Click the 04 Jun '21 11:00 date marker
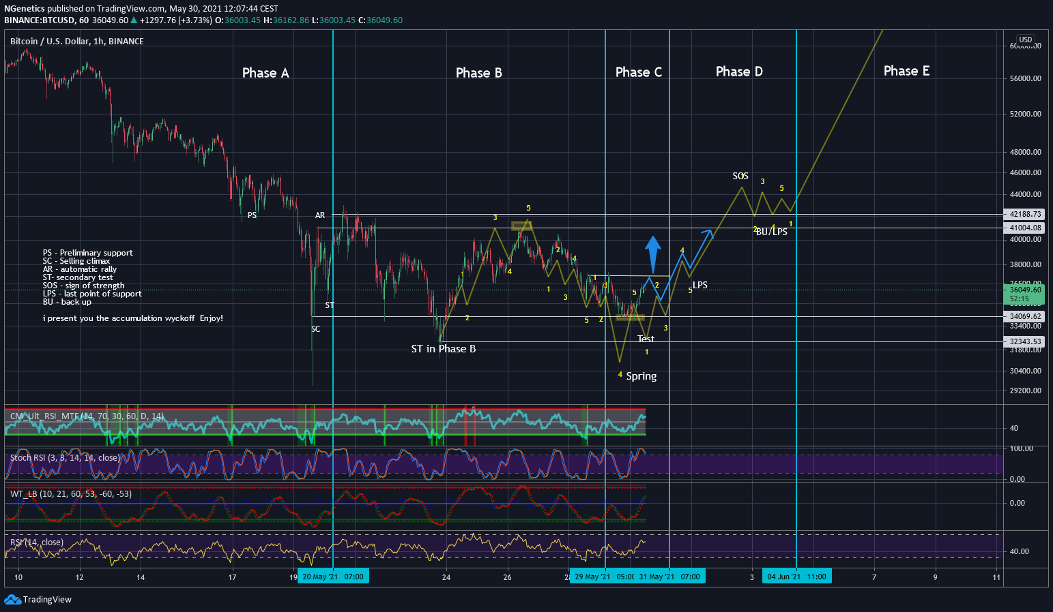The image size is (1053, 612). (796, 577)
